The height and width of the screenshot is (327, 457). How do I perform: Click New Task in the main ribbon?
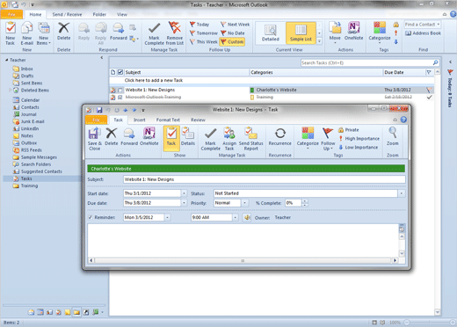tap(11, 33)
